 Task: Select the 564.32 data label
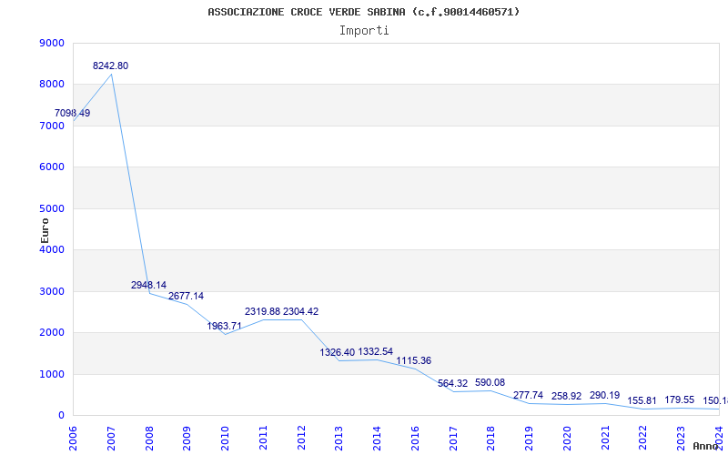tap(452, 383)
